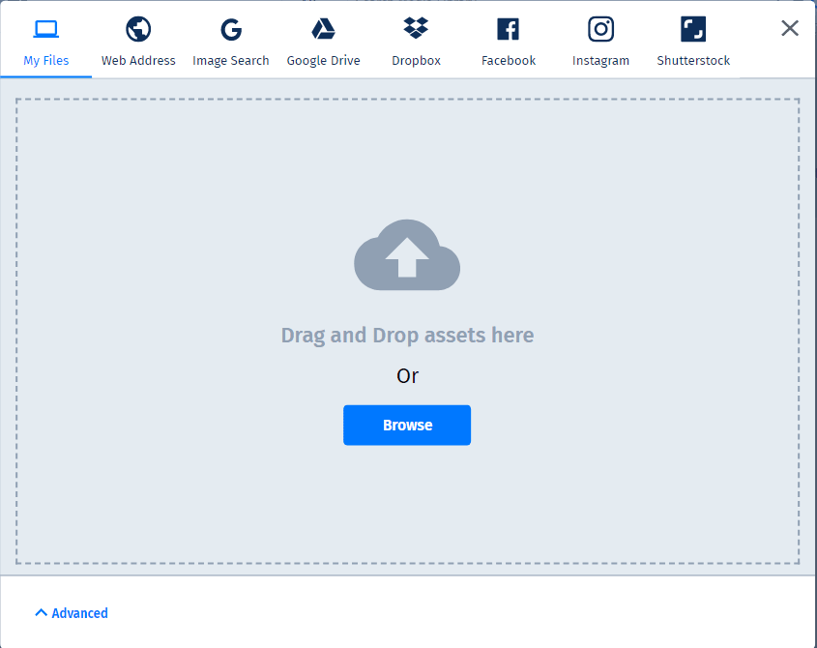Click the Advanced link text
The height and width of the screenshot is (648, 817).
click(79, 613)
